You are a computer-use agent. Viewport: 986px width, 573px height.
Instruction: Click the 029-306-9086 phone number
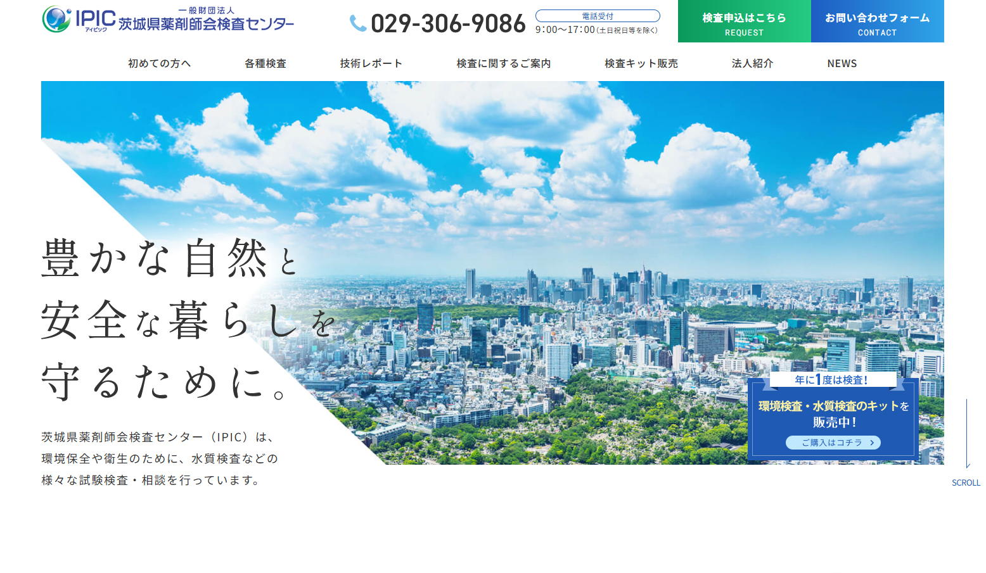click(x=448, y=24)
